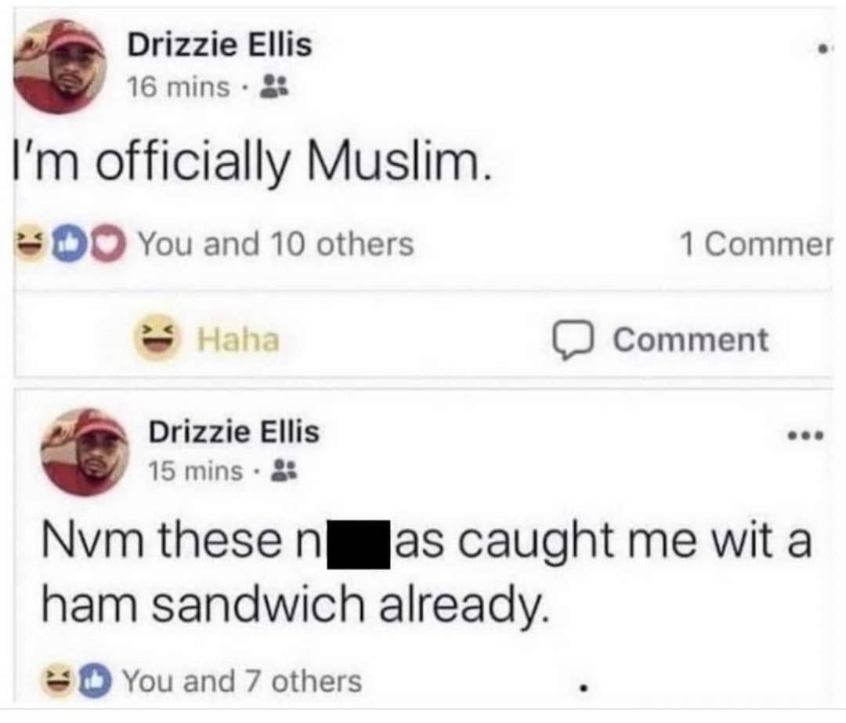Click the laughing reaction icon on second post

(58, 681)
